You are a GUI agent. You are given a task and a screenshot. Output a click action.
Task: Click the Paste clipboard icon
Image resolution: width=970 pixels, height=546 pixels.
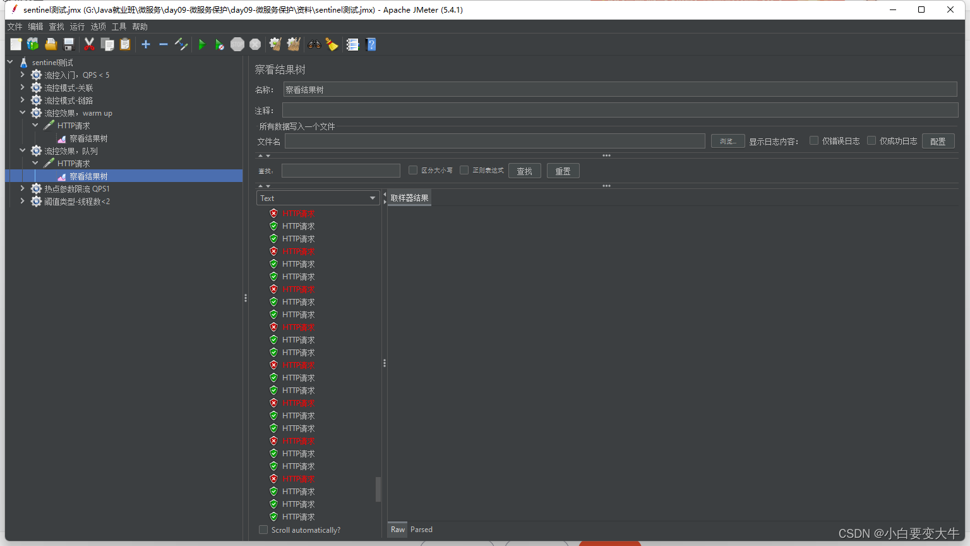click(x=125, y=44)
